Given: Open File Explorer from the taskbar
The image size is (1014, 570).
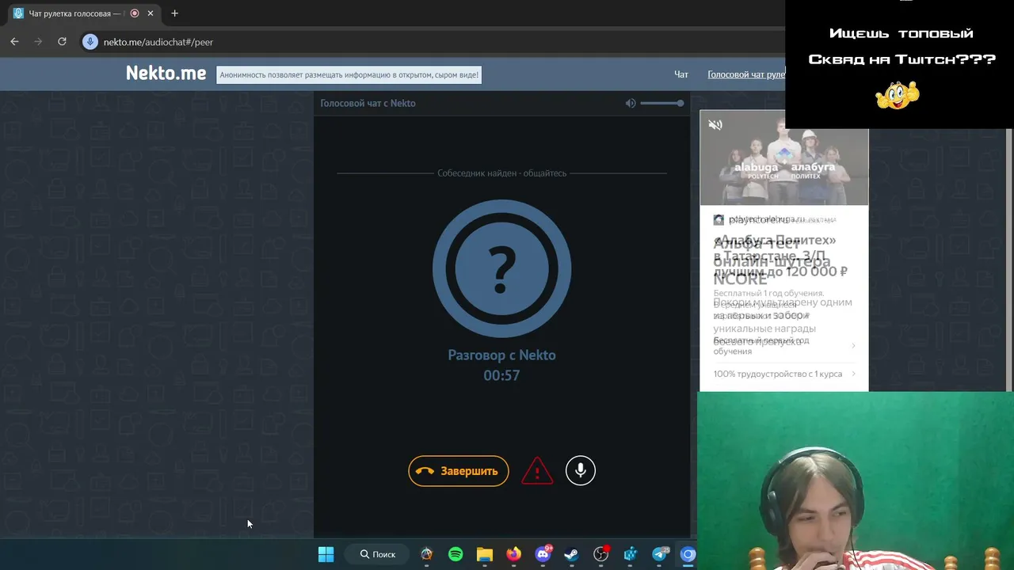Looking at the screenshot, I should click(485, 554).
